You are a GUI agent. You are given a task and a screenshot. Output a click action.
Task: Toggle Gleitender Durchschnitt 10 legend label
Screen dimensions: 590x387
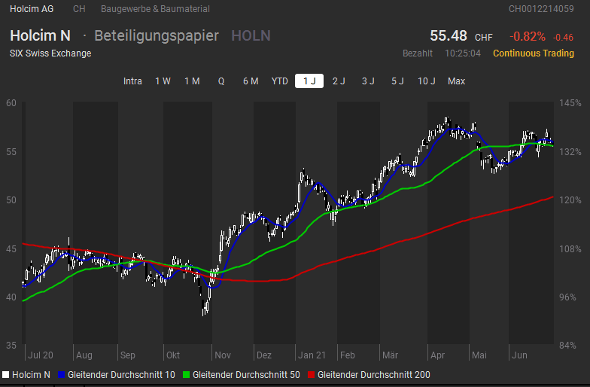121,375
